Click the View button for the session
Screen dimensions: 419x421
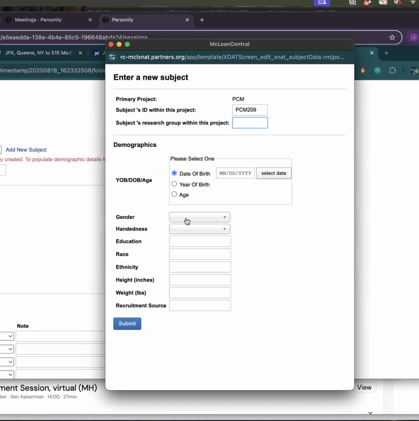[x=364, y=388]
